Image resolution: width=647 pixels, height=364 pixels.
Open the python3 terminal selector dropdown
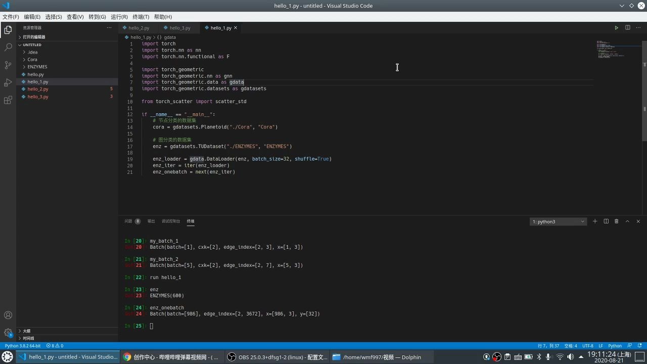tap(558, 221)
